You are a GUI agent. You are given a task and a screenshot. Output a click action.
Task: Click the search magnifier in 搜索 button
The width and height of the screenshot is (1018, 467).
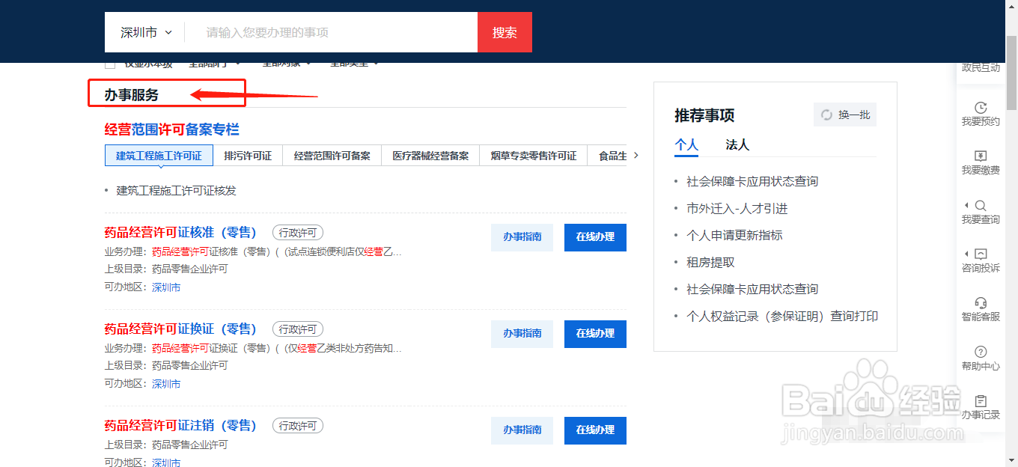coord(505,32)
